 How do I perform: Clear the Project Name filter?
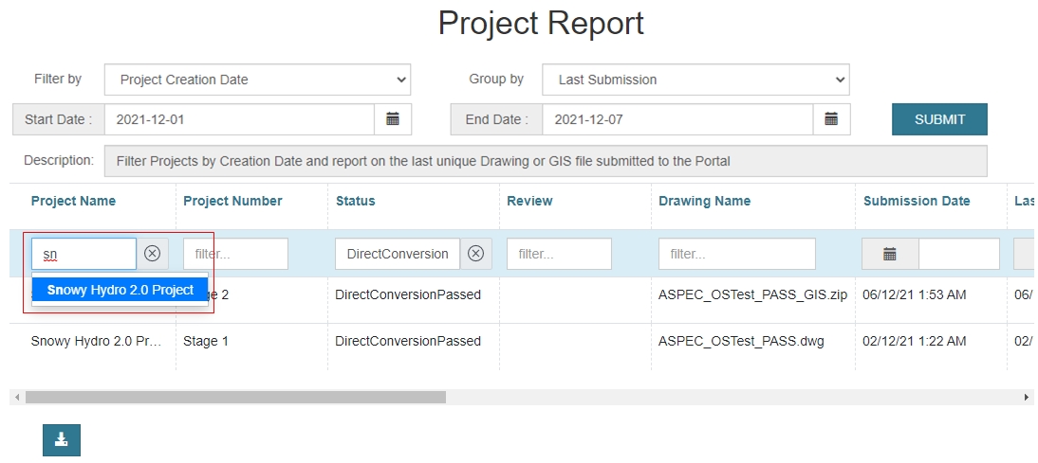153,254
